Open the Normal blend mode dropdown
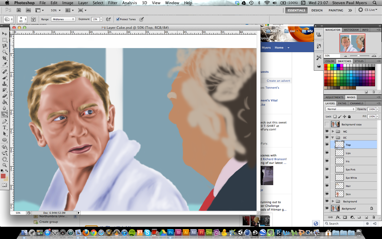This screenshot has width=382, height=239. pyautogui.click(x=340, y=109)
